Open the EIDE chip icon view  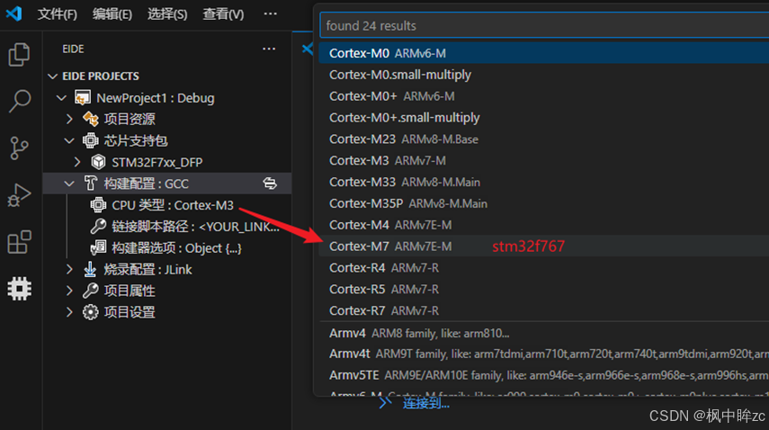click(x=20, y=288)
